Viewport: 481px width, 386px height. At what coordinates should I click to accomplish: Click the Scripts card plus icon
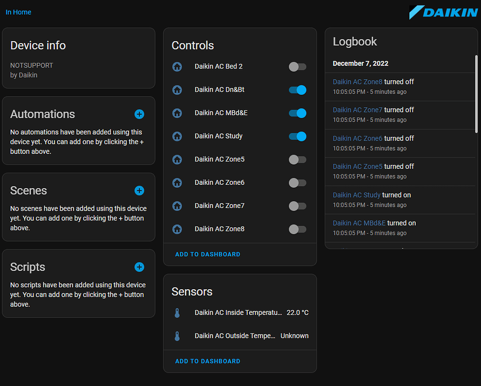tap(139, 267)
